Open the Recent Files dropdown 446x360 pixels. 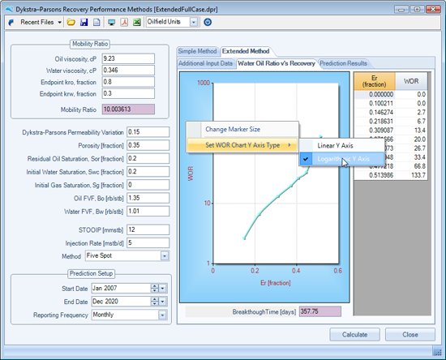[41, 22]
